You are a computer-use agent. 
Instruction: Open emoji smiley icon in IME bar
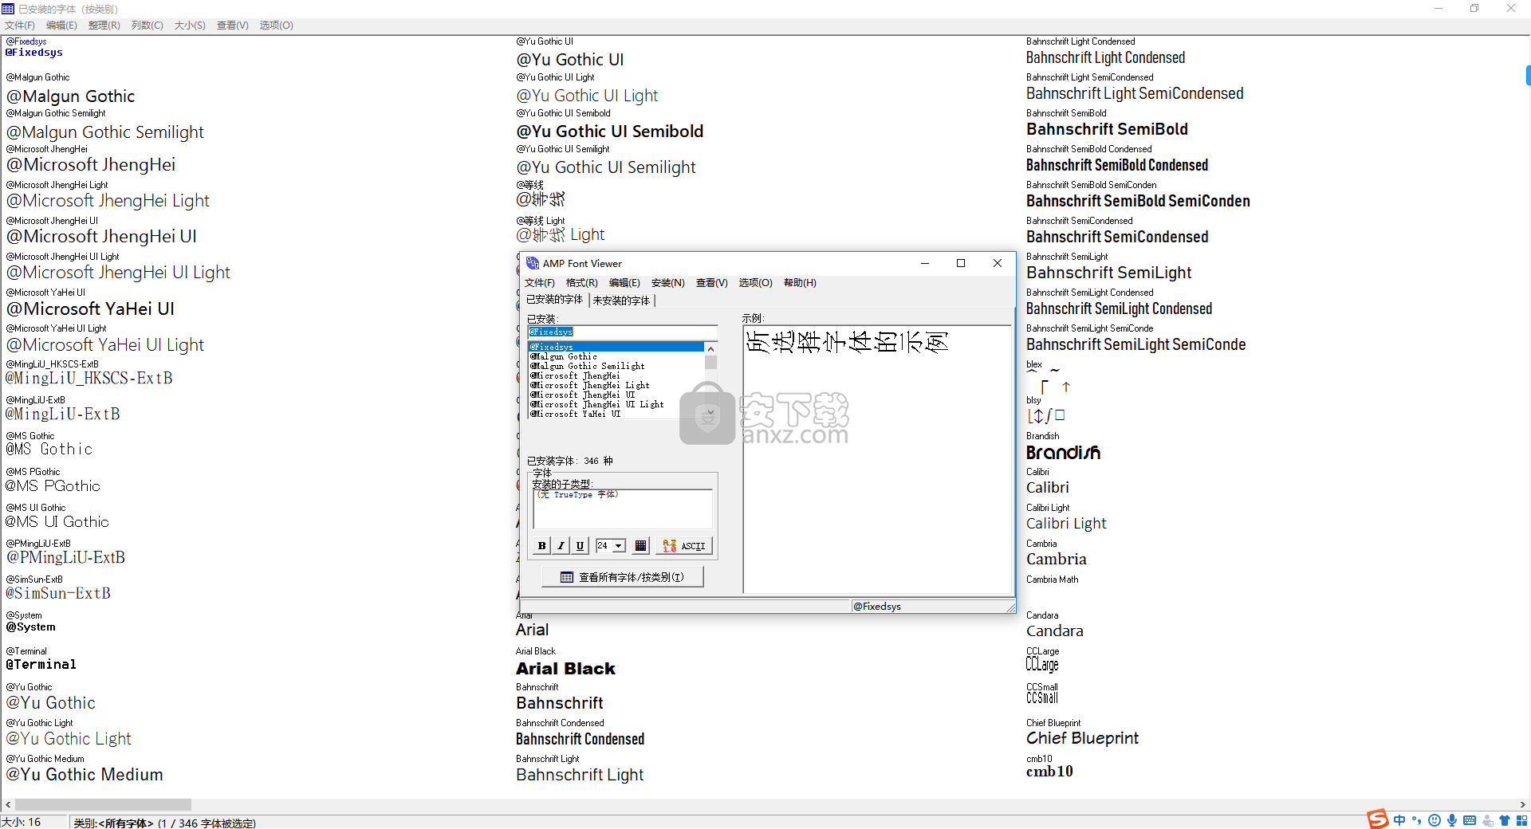[1435, 820]
